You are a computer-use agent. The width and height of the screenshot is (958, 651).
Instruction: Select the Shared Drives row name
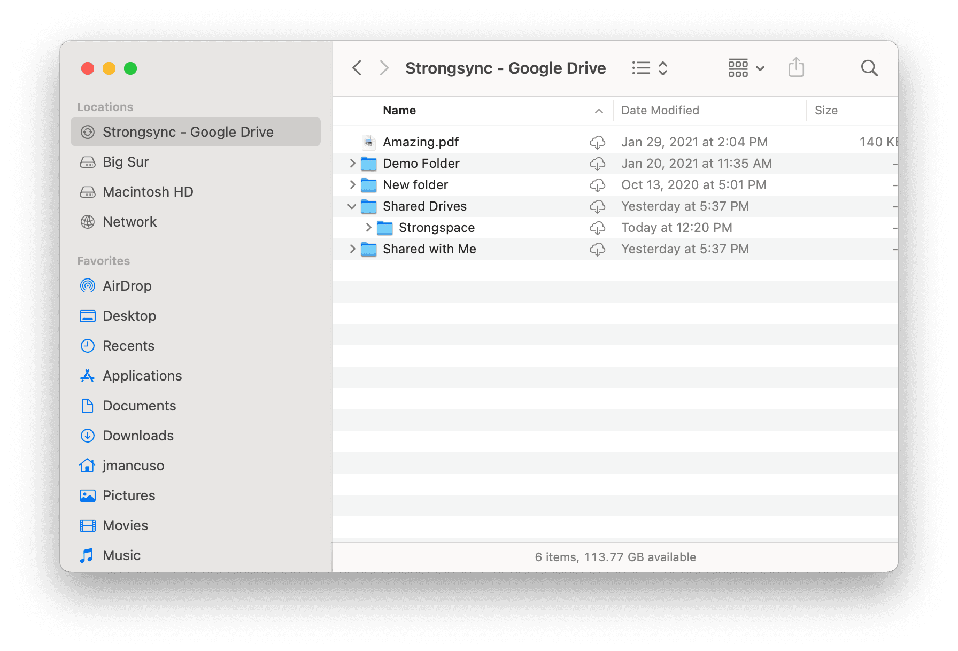click(x=424, y=206)
